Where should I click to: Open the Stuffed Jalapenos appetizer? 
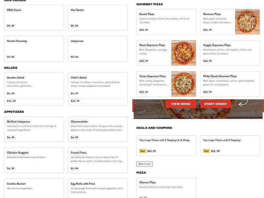(34, 129)
